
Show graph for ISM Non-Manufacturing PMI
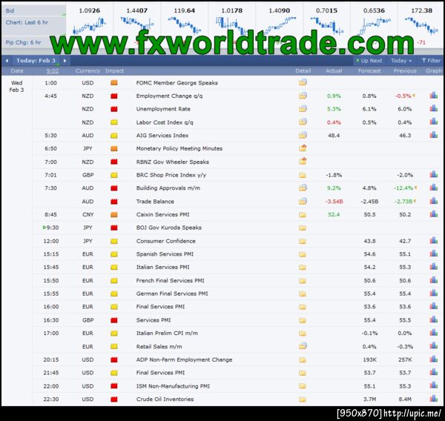click(x=434, y=385)
